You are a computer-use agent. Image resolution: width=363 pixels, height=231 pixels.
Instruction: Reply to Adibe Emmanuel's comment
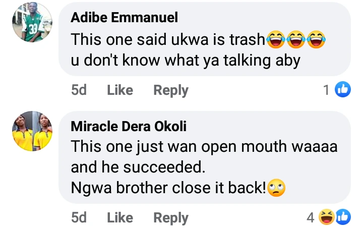click(170, 90)
